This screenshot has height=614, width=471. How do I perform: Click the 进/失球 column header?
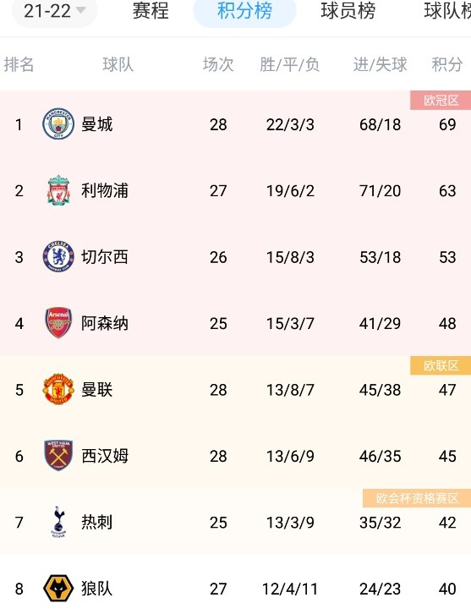click(x=381, y=64)
